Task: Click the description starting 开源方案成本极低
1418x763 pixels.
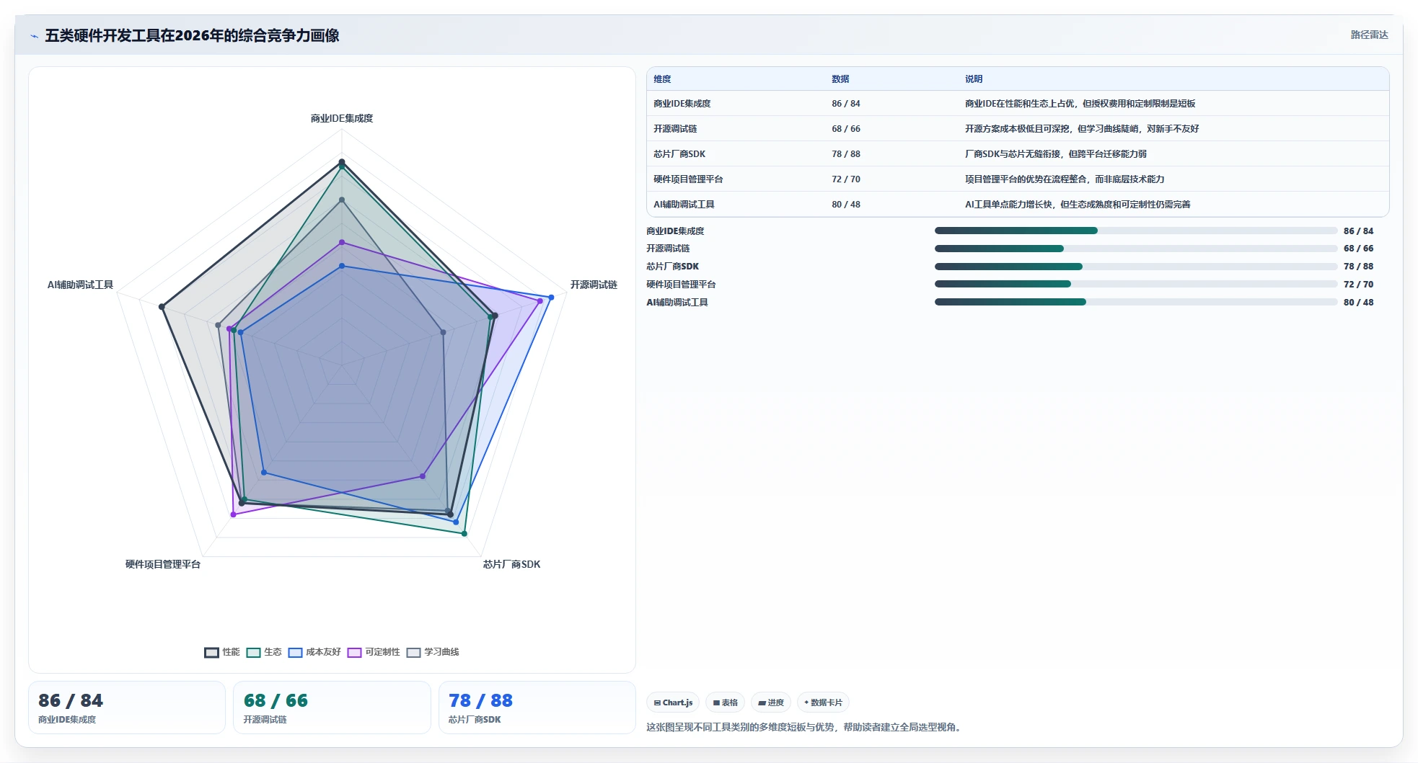Action: click(1082, 129)
